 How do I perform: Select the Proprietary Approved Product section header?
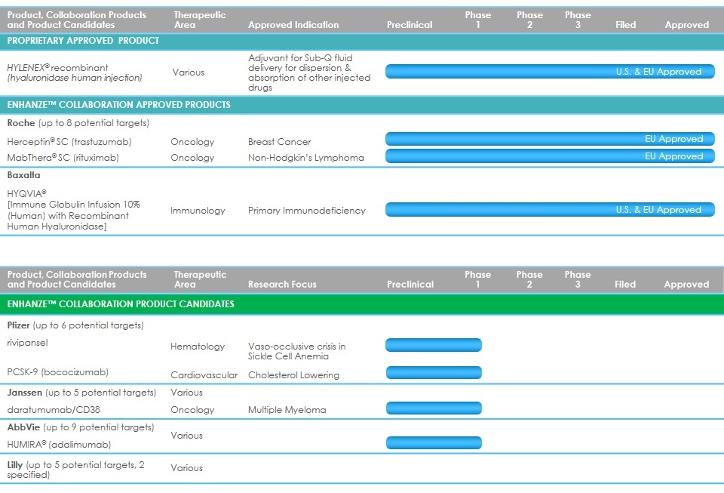[x=83, y=41]
